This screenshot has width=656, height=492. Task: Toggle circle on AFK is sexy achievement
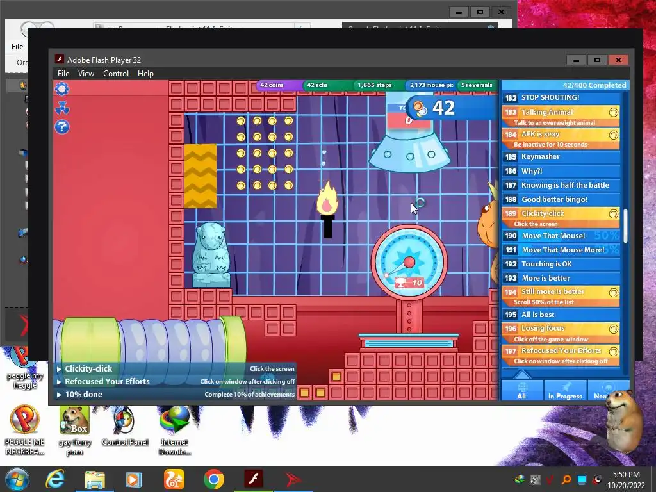coord(613,135)
